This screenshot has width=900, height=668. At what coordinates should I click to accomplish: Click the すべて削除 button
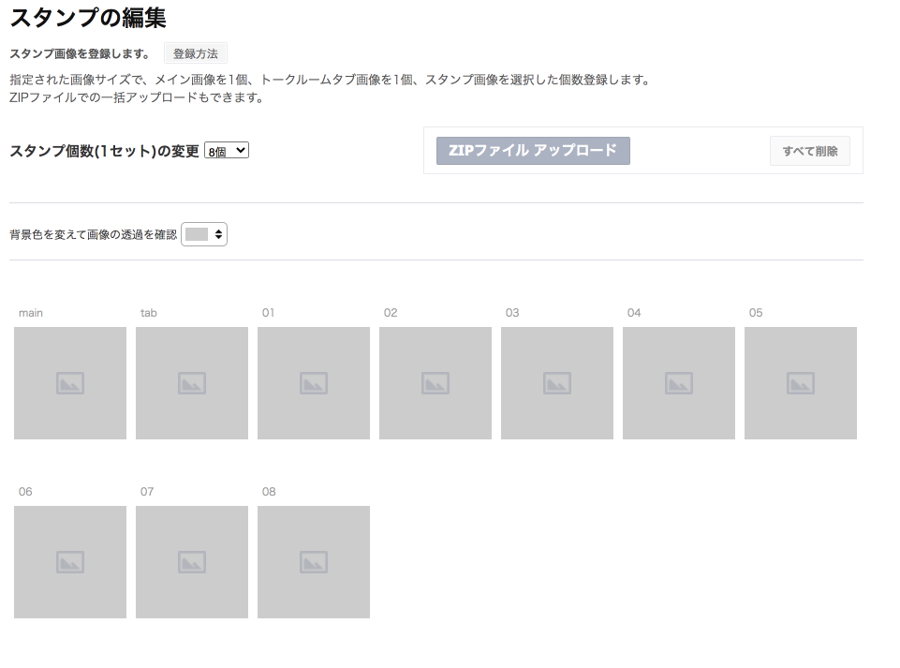[809, 151]
